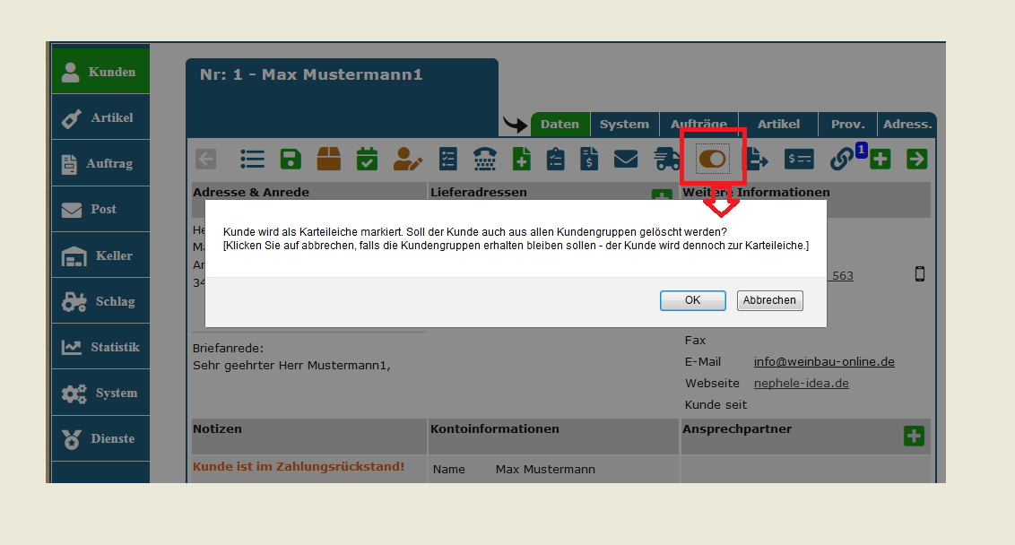The height and width of the screenshot is (545, 1015).
Task: Select Keller in the left sidebar
Action: point(100,255)
